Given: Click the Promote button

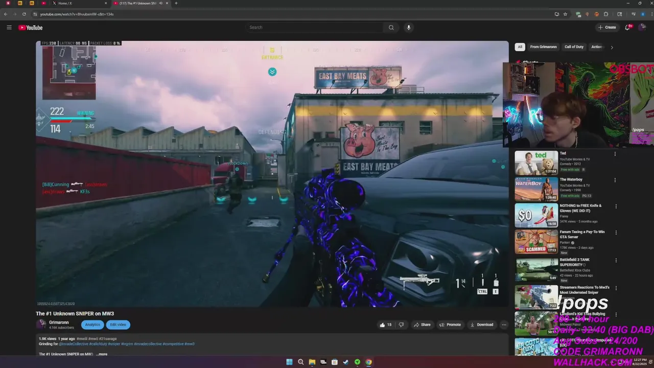Looking at the screenshot, I should pyautogui.click(x=450, y=325).
